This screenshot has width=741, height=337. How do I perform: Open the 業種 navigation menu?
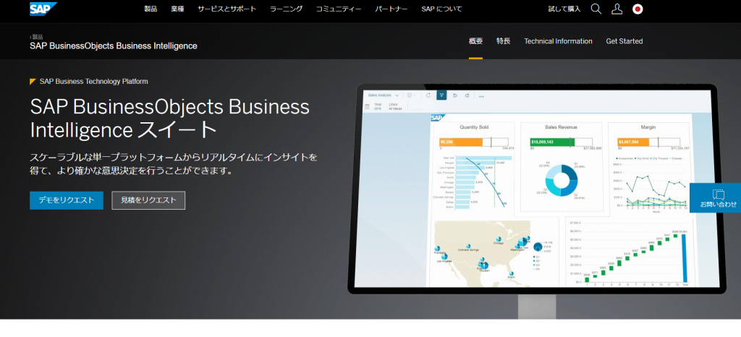[178, 9]
